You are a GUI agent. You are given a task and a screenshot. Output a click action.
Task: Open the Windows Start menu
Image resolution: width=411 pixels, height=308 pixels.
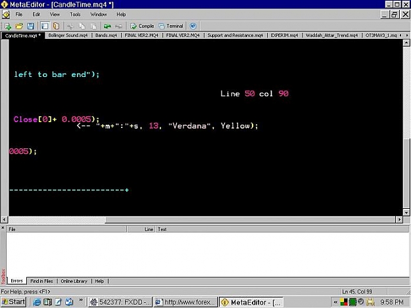14,302
